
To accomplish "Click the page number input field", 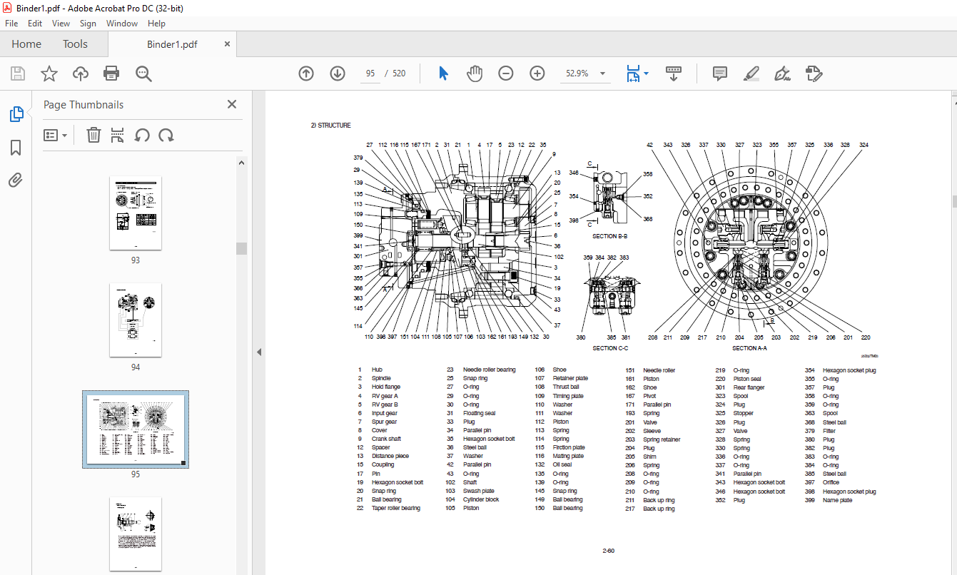I will pyautogui.click(x=370, y=73).
